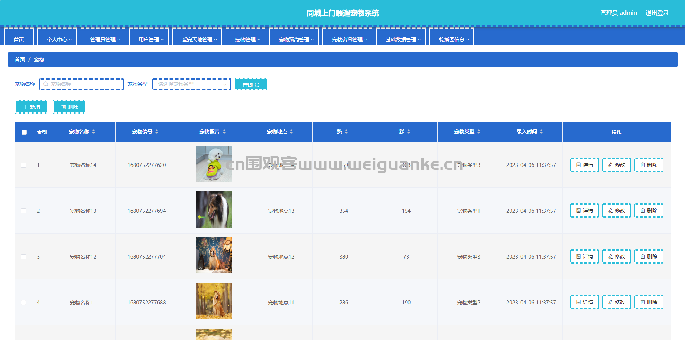Image resolution: width=685 pixels, height=340 pixels.
Task: Click edit pencil icon for 宠物名称14
Action: tap(611, 165)
